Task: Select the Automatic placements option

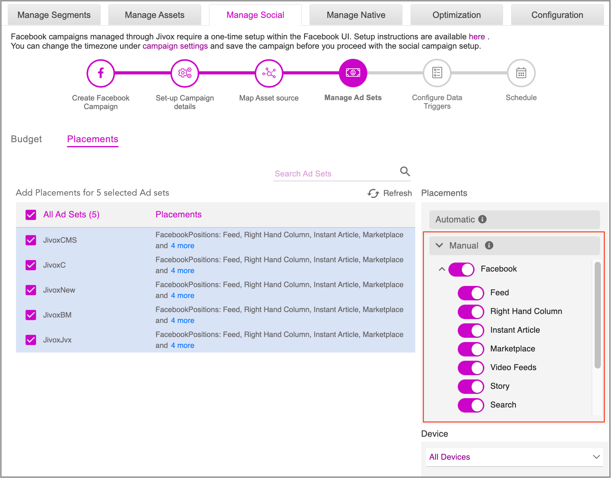Action: tap(515, 220)
